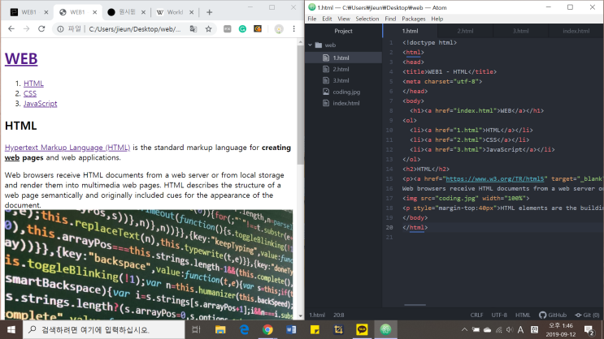Open a new Chrome tab
This screenshot has width=604, height=339.
209,12
